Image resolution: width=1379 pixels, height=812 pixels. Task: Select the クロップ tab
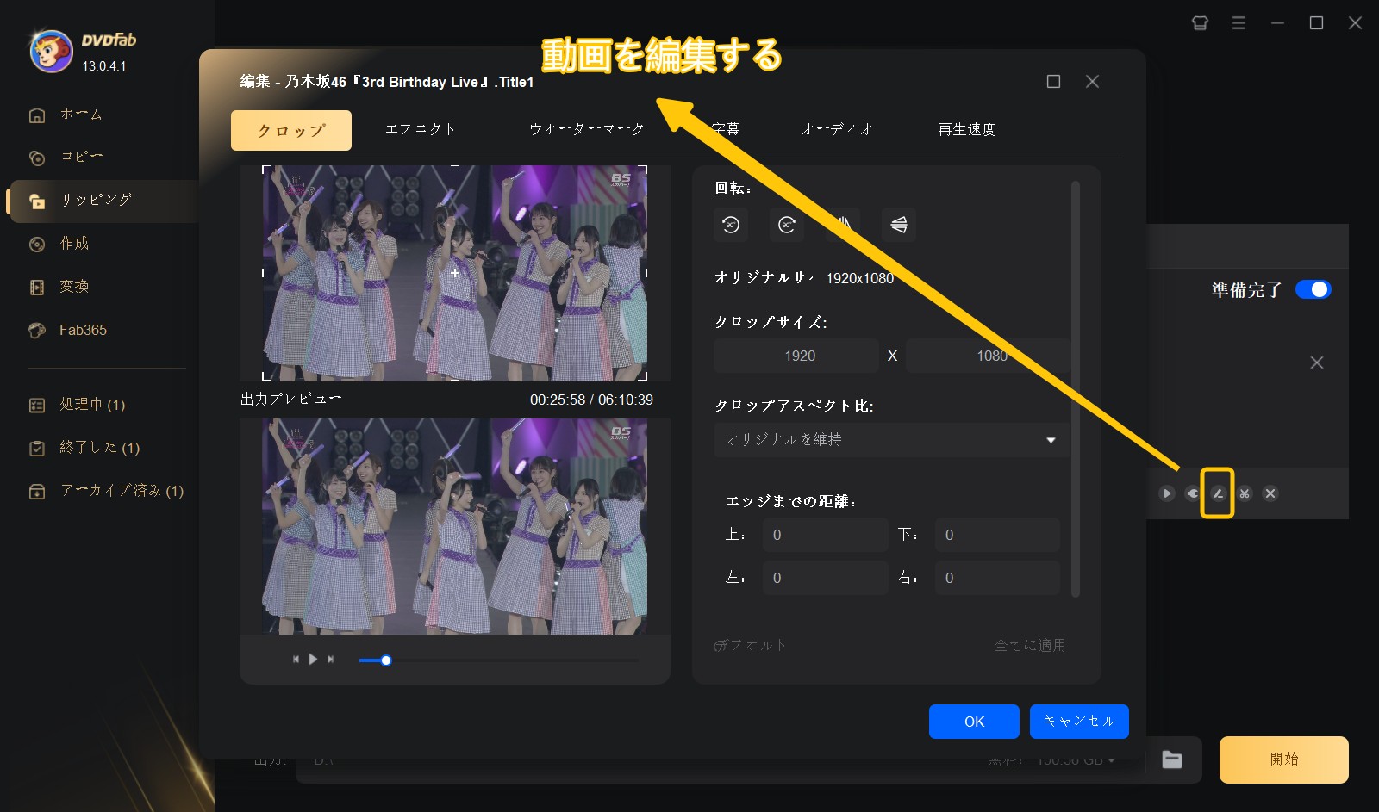(291, 130)
